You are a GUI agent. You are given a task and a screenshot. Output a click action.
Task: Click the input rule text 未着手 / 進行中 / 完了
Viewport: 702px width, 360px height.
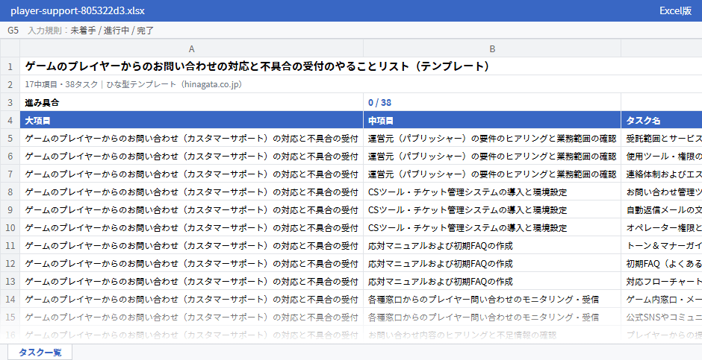[x=112, y=31]
